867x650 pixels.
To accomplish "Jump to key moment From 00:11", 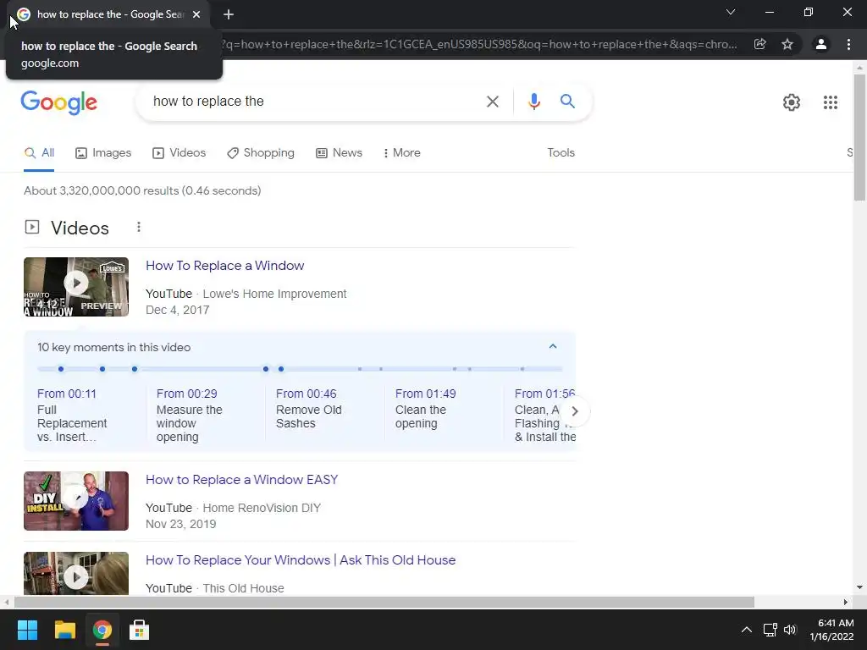I will pyautogui.click(x=66, y=394).
